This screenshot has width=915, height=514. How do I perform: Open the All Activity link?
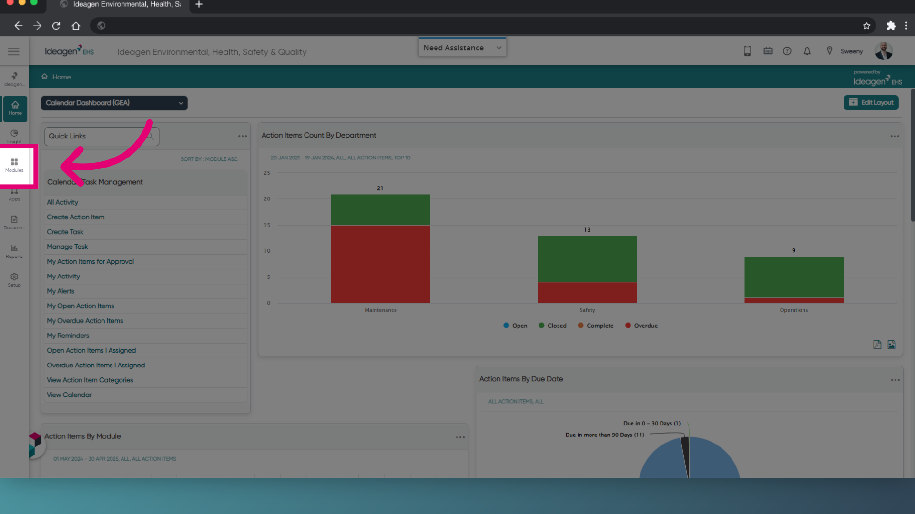62,202
